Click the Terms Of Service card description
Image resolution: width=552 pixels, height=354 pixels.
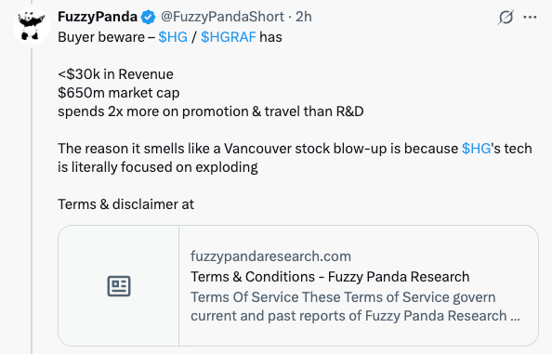coord(355,307)
